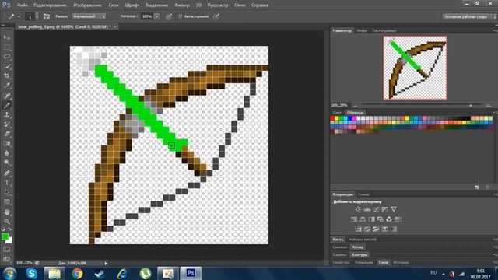The image size is (498, 280).
Task: Select the Blur tool
Action: point(7,153)
